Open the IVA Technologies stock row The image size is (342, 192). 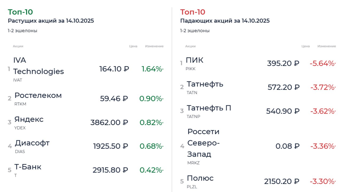[38, 66]
